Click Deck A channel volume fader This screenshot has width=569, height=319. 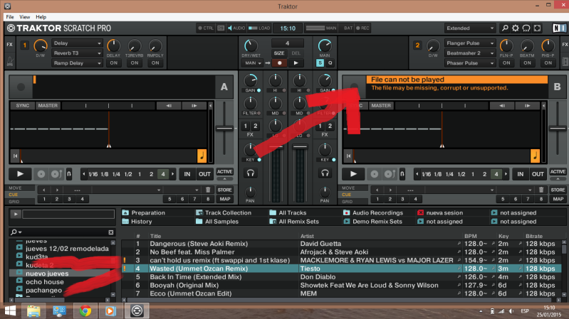click(276, 146)
